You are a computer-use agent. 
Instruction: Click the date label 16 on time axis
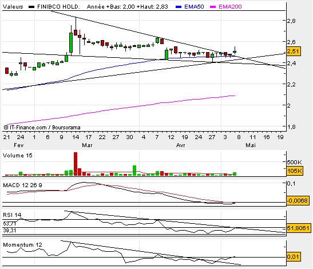[267, 137]
